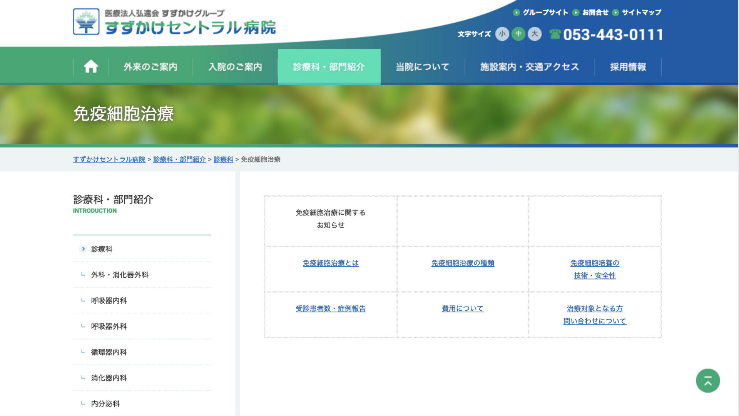The width and height of the screenshot is (739, 416).
Task: Click chevron icon next to 診療科 in sidebar
Action: (x=83, y=249)
